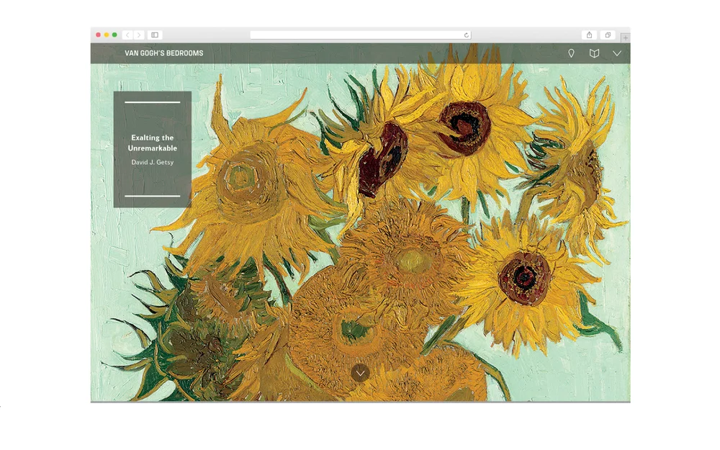Close the window with the red button
The height and width of the screenshot is (450, 720).
[98, 35]
